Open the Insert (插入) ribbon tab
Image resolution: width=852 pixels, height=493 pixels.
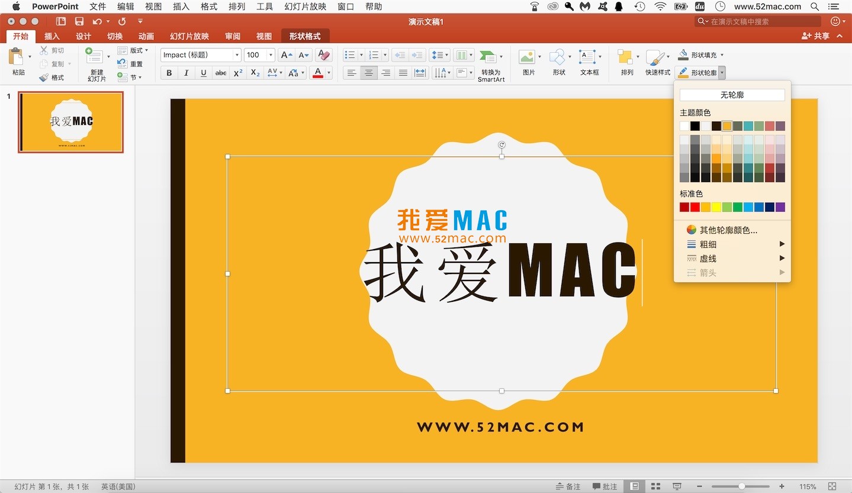(x=52, y=36)
